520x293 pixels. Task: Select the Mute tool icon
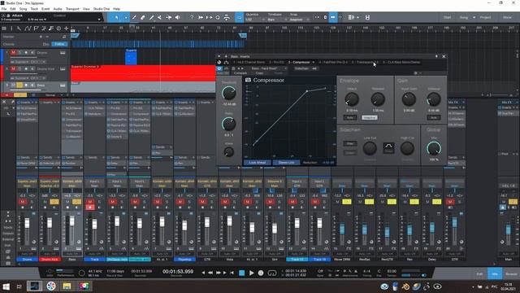point(160,17)
